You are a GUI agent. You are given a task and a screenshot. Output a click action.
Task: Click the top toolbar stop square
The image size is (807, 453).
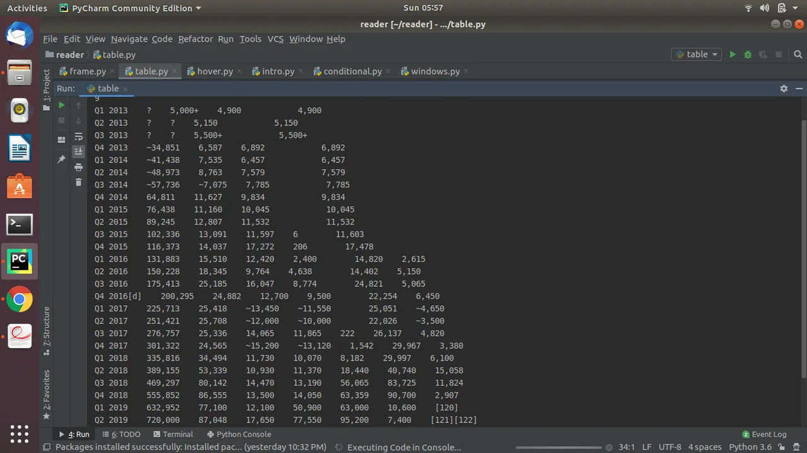click(x=779, y=55)
